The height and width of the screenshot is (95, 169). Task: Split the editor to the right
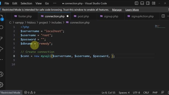click(163, 16)
